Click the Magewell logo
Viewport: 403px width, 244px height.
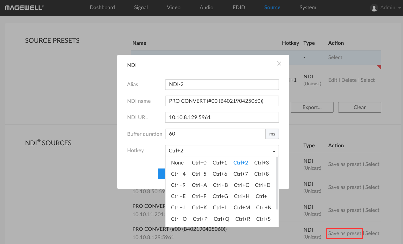click(x=24, y=8)
